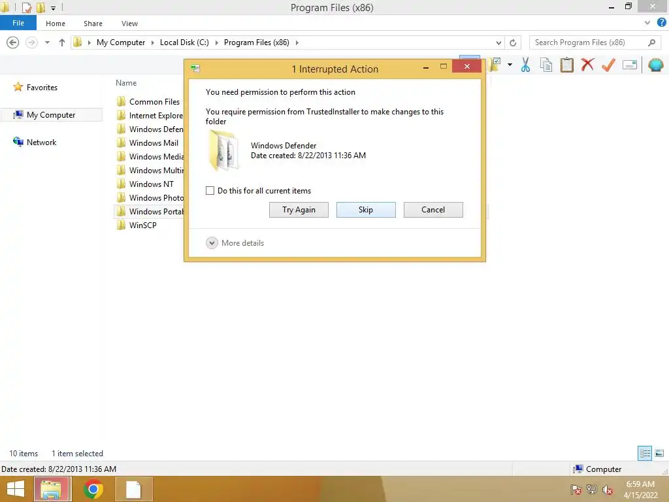Switch to Details view icon in status bar
This screenshot has height=502, width=669.
pyautogui.click(x=645, y=453)
